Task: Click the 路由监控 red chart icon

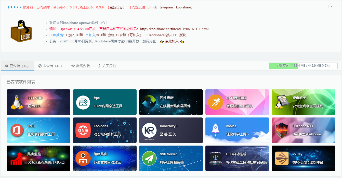Action: click(x=17, y=158)
